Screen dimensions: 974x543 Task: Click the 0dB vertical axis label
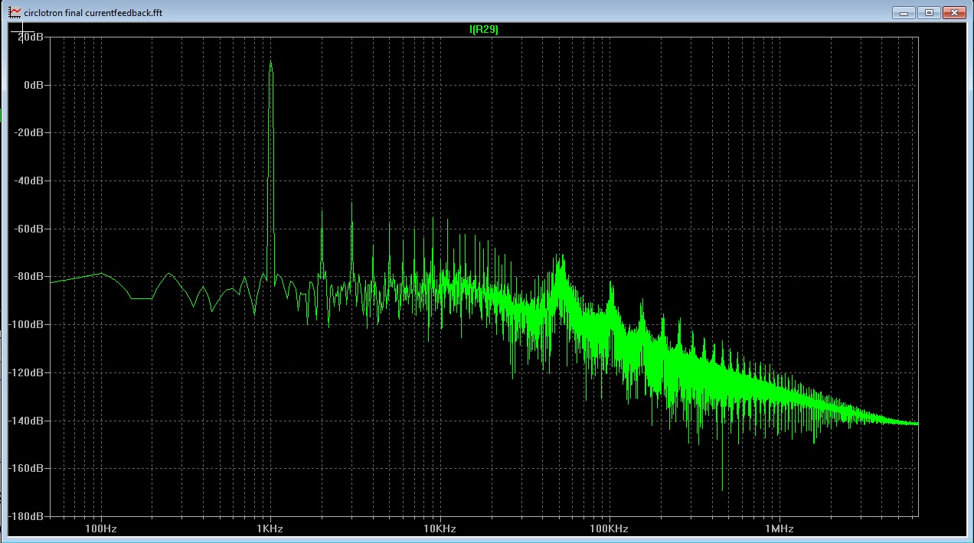(x=32, y=85)
